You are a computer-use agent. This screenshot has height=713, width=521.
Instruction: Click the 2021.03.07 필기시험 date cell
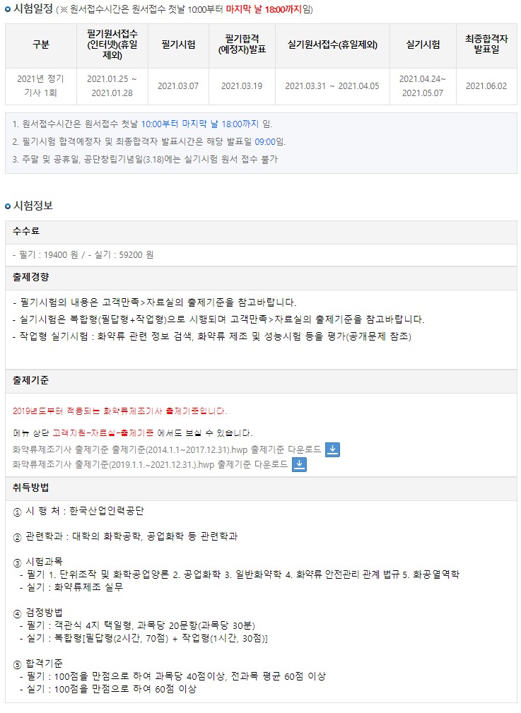tap(178, 86)
